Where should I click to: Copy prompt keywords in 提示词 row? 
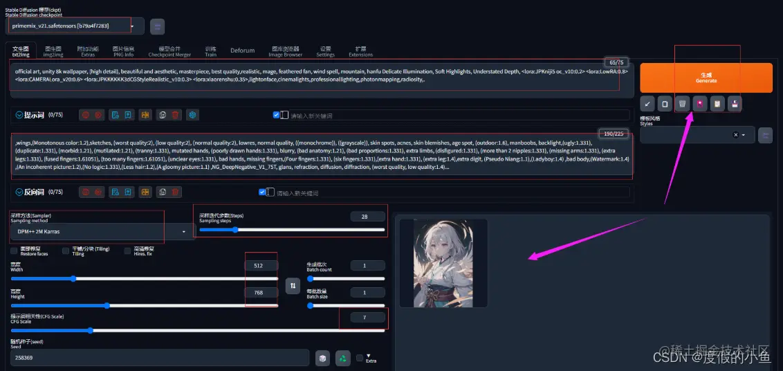click(x=163, y=115)
